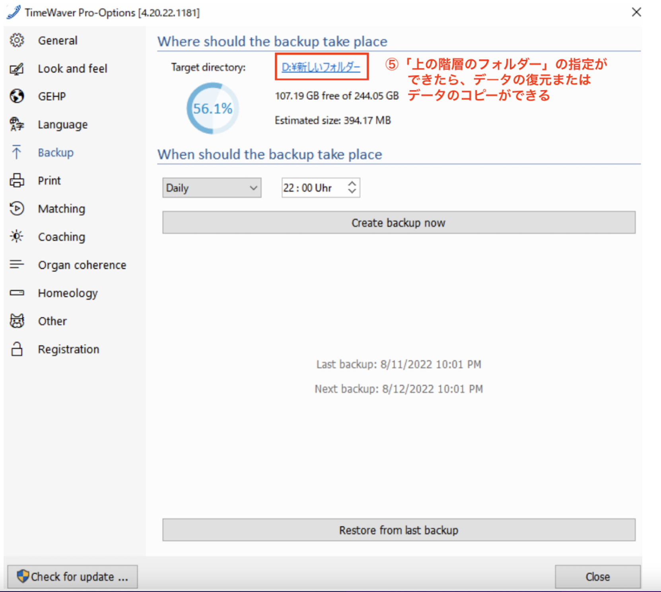Switch to Look and feel settings
The height and width of the screenshot is (592, 661).
pos(72,69)
